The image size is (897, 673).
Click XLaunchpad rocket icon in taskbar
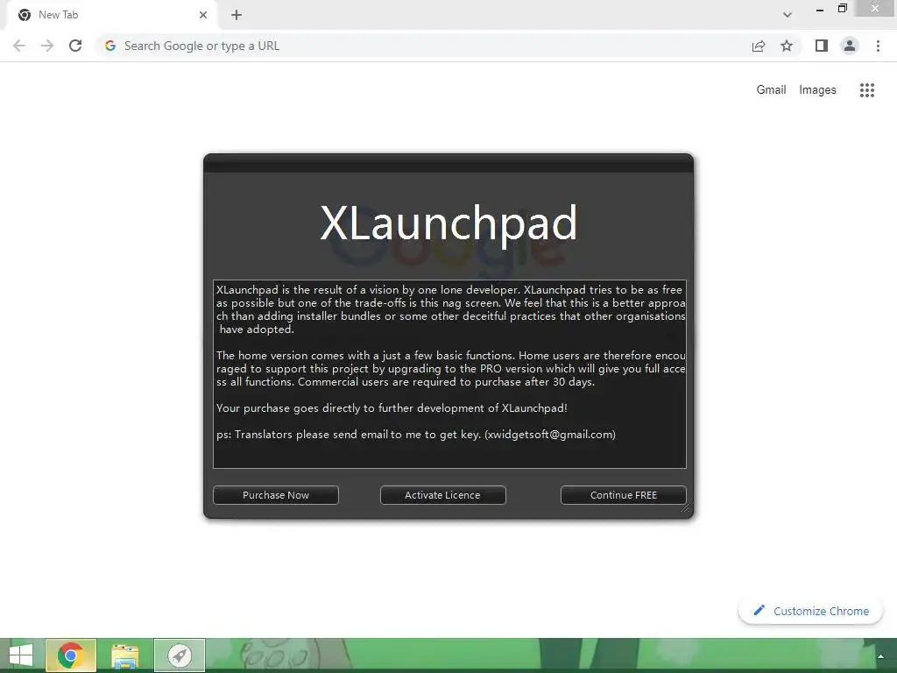179,655
